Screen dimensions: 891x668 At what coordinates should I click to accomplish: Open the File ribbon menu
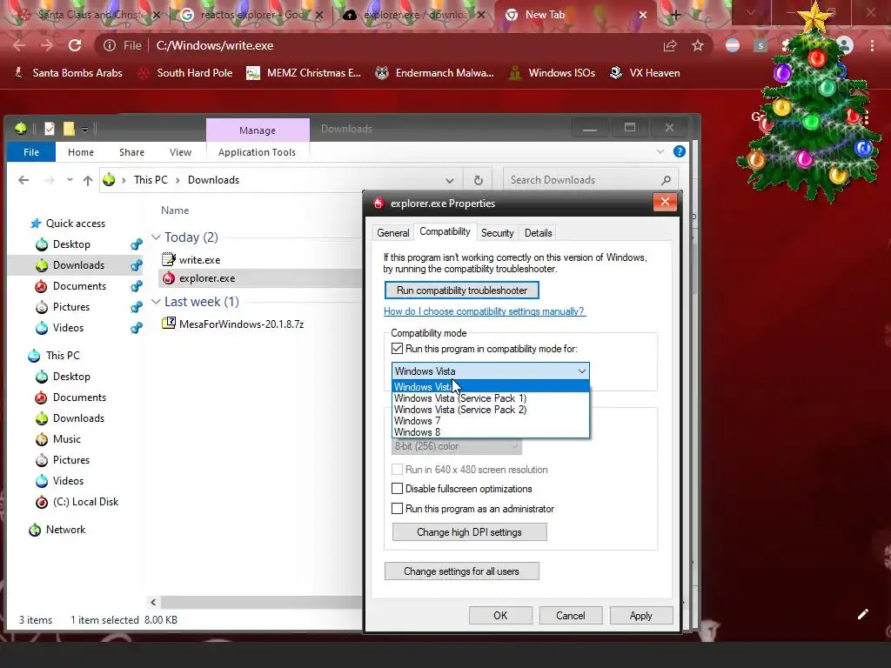pyautogui.click(x=31, y=152)
